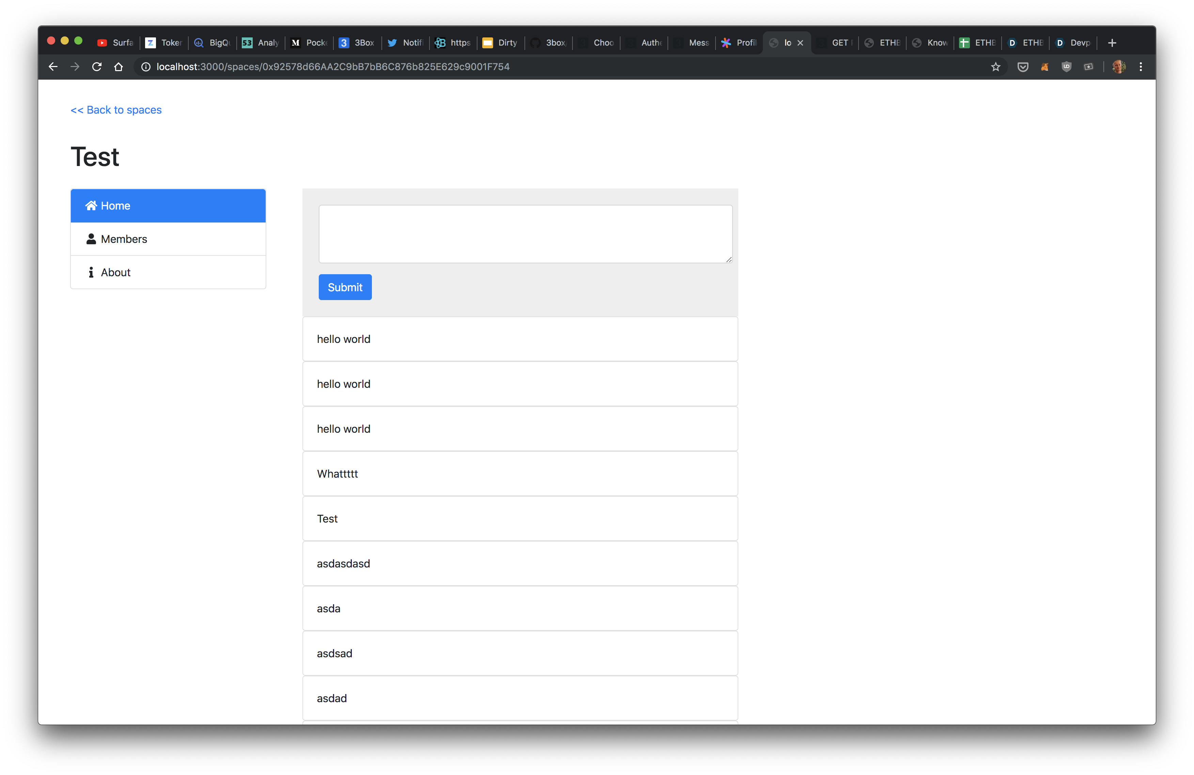Click the browser home icon
1194x775 pixels.
[119, 67]
